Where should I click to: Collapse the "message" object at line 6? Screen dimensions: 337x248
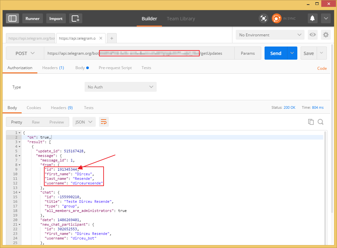20,156
